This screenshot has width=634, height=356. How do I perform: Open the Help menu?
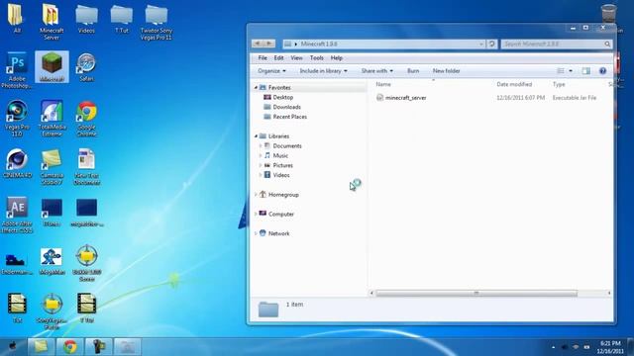tap(337, 58)
